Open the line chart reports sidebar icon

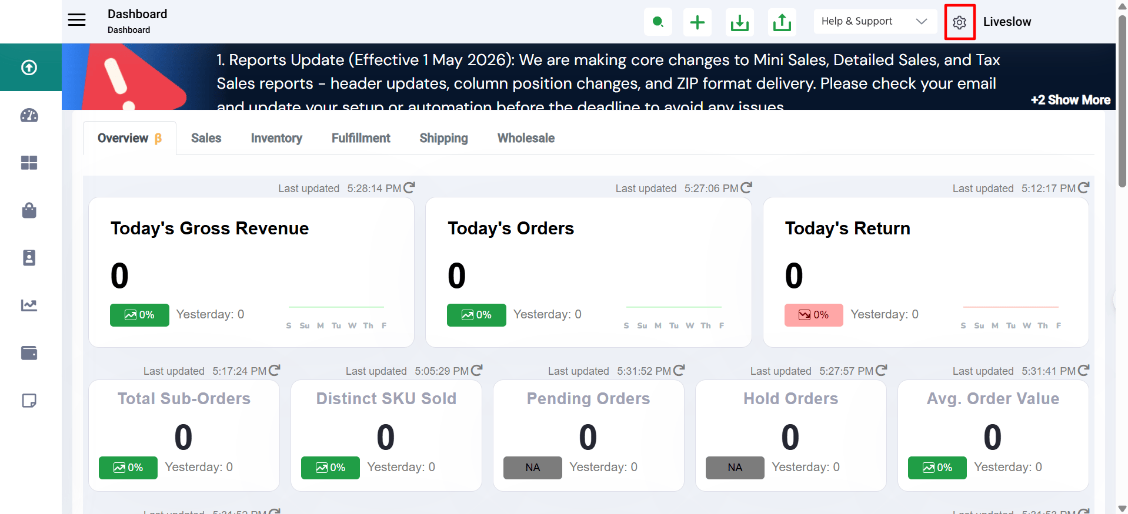point(29,305)
